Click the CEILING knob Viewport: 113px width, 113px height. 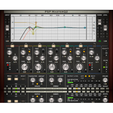105,80
